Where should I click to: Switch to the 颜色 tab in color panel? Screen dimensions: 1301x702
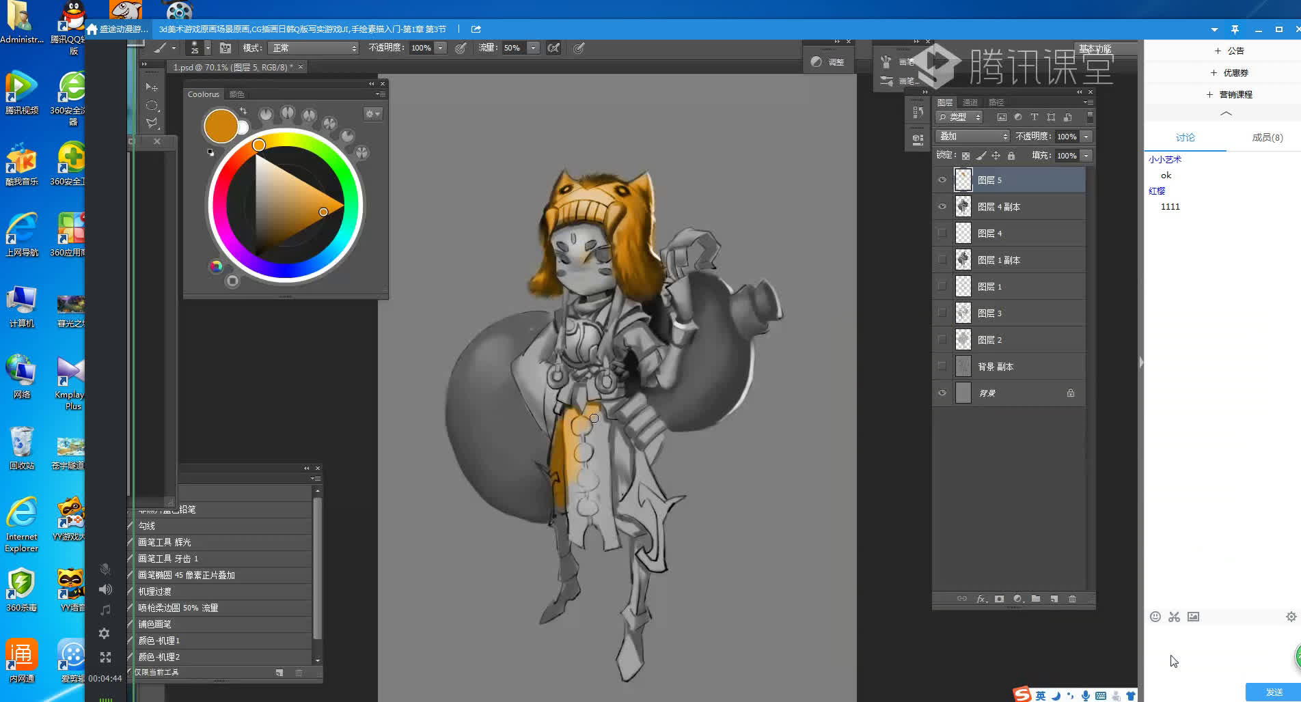coord(236,94)
